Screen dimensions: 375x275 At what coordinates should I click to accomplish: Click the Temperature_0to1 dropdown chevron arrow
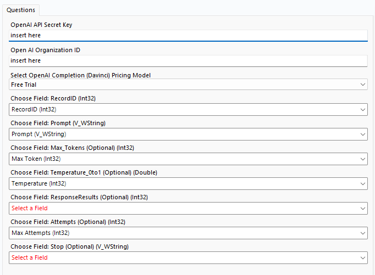tap(362, 183)
